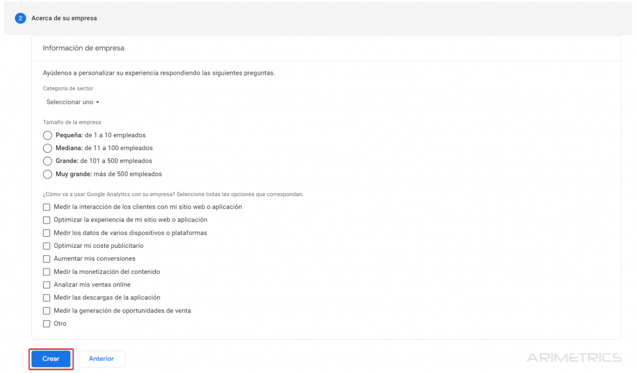This screenshot has width=639, height=373.
Task: Pick the 'Muy grande' radio button
Action: pyautogui.click(x=47, y=174)
